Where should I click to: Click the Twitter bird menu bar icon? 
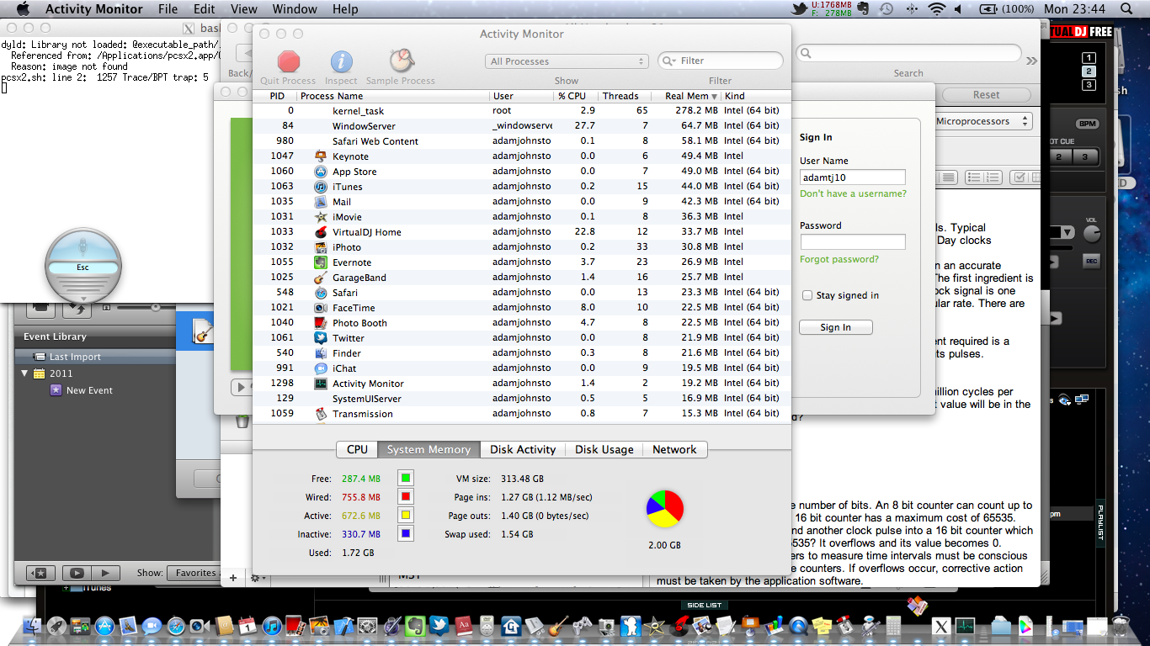pyautogui.click(x=800, y=8)
